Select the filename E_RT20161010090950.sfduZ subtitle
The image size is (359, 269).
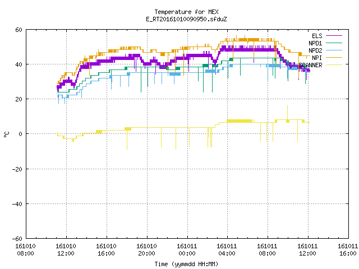pyautogui.click(x=186, y=19)
